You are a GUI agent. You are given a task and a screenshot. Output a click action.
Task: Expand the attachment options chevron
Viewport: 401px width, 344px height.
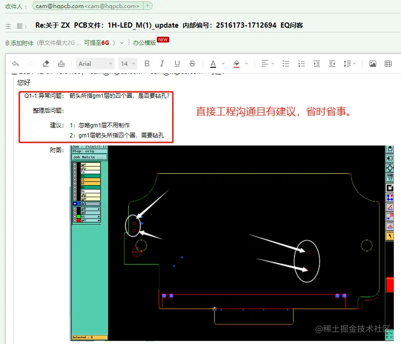tap(122, 43)
